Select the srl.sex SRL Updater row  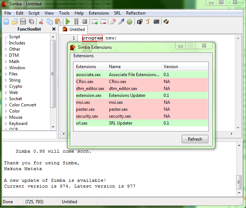point(141,123)
